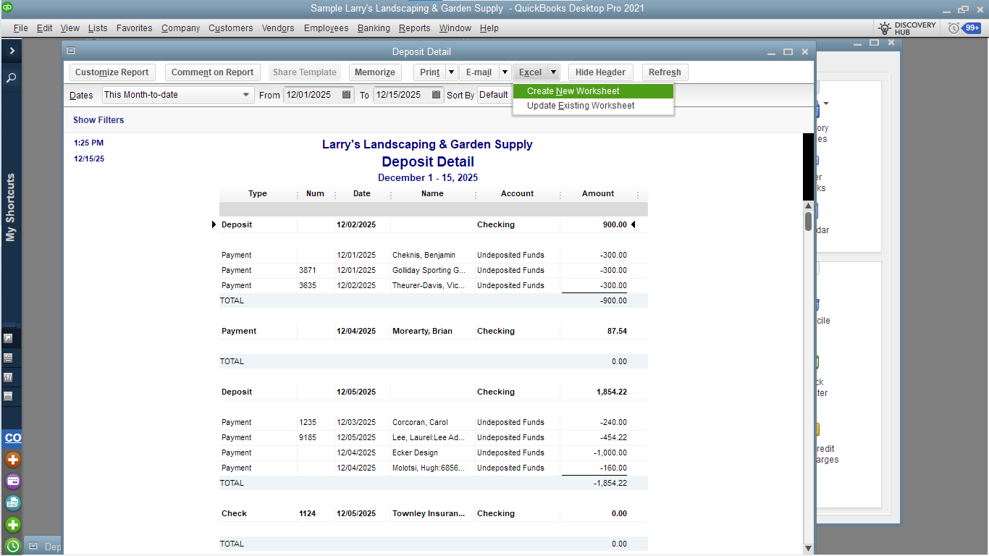The height and width of the screenshot is (556, 989).
Task: Click the Open Windows icon in sidebar
Action: [x=9, y=397]
